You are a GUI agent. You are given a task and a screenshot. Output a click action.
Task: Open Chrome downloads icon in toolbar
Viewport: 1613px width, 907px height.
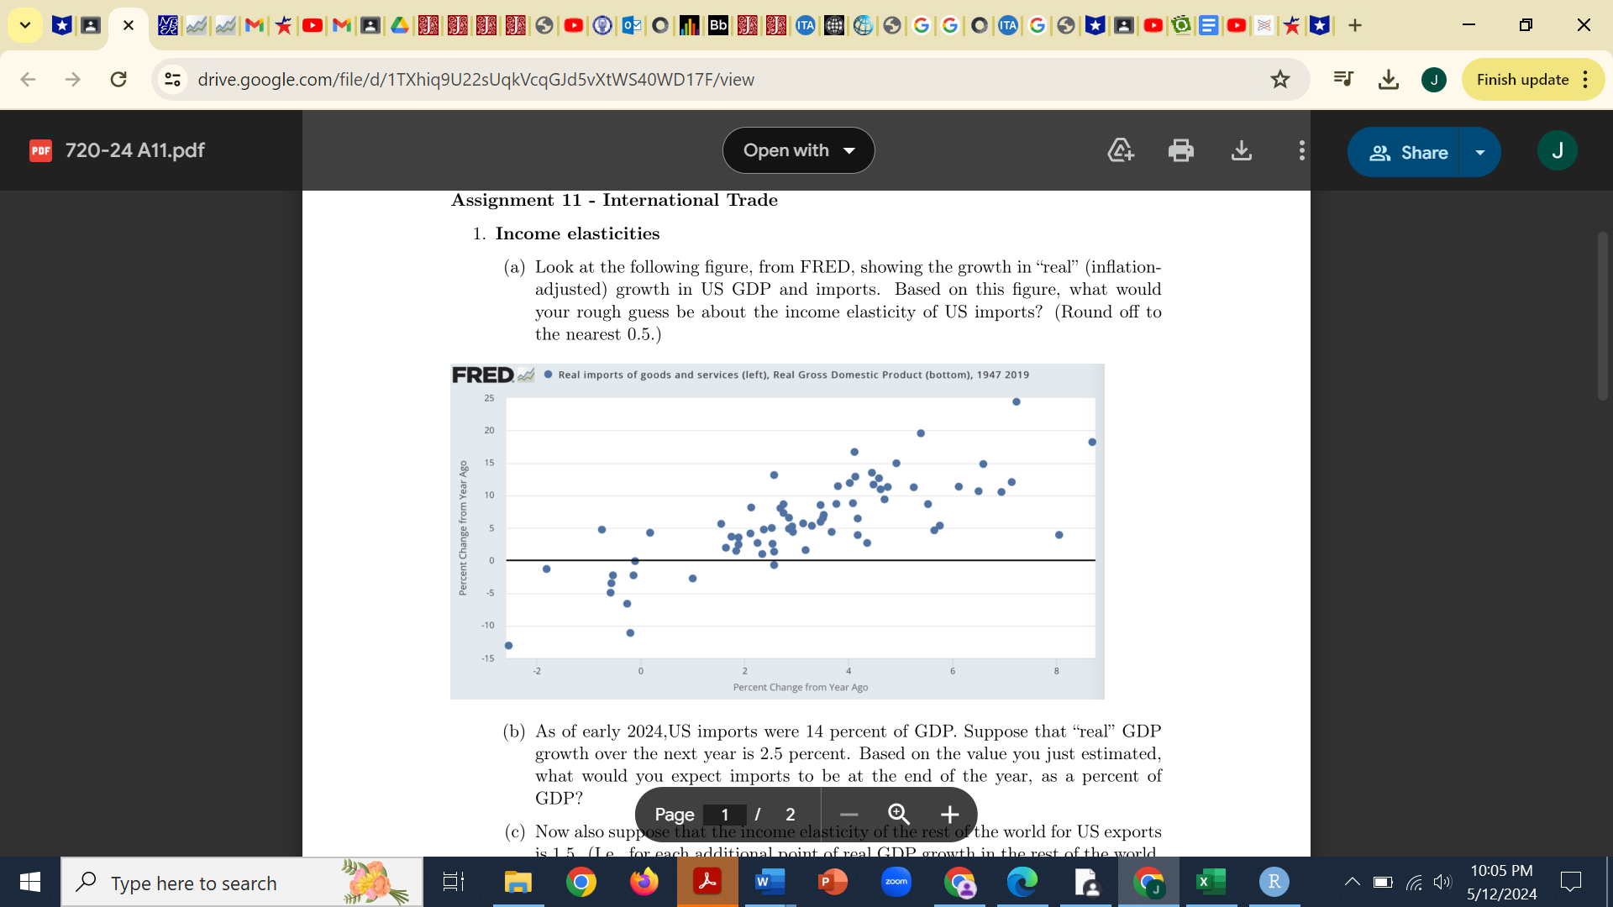coord(1389,79)
